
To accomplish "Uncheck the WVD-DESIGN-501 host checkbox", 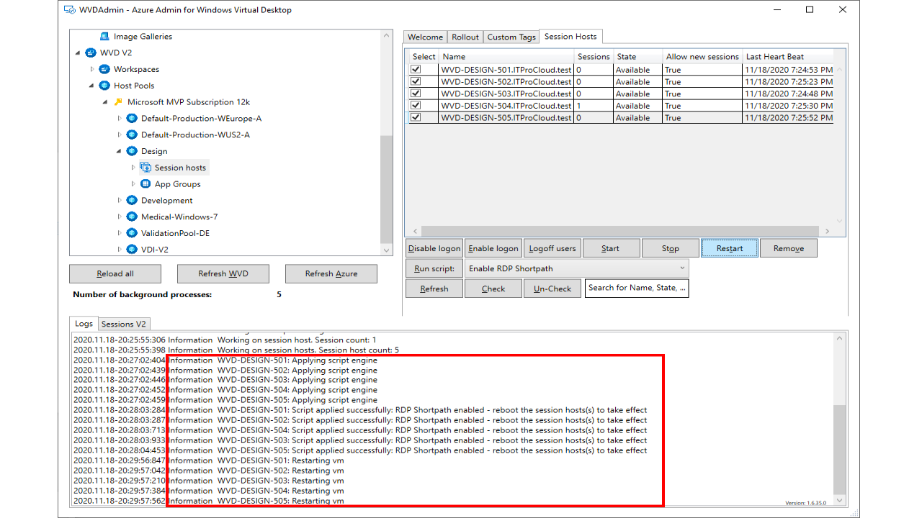I will (416, 70).
